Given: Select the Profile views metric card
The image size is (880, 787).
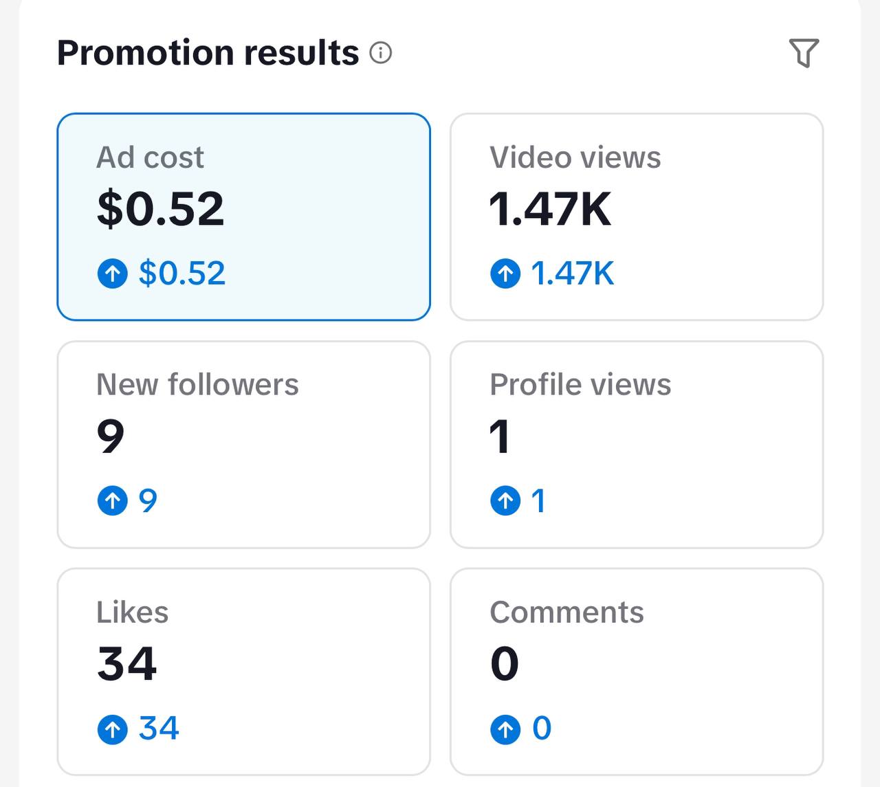Looking at the screenshot, I should click(637, 445).
